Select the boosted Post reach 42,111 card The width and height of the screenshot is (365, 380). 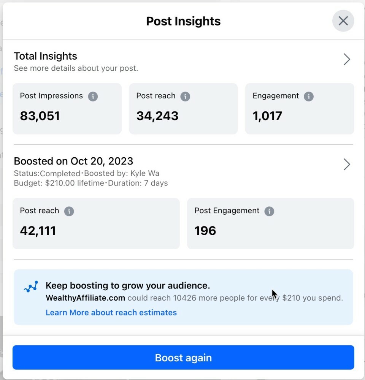[96, 223]
